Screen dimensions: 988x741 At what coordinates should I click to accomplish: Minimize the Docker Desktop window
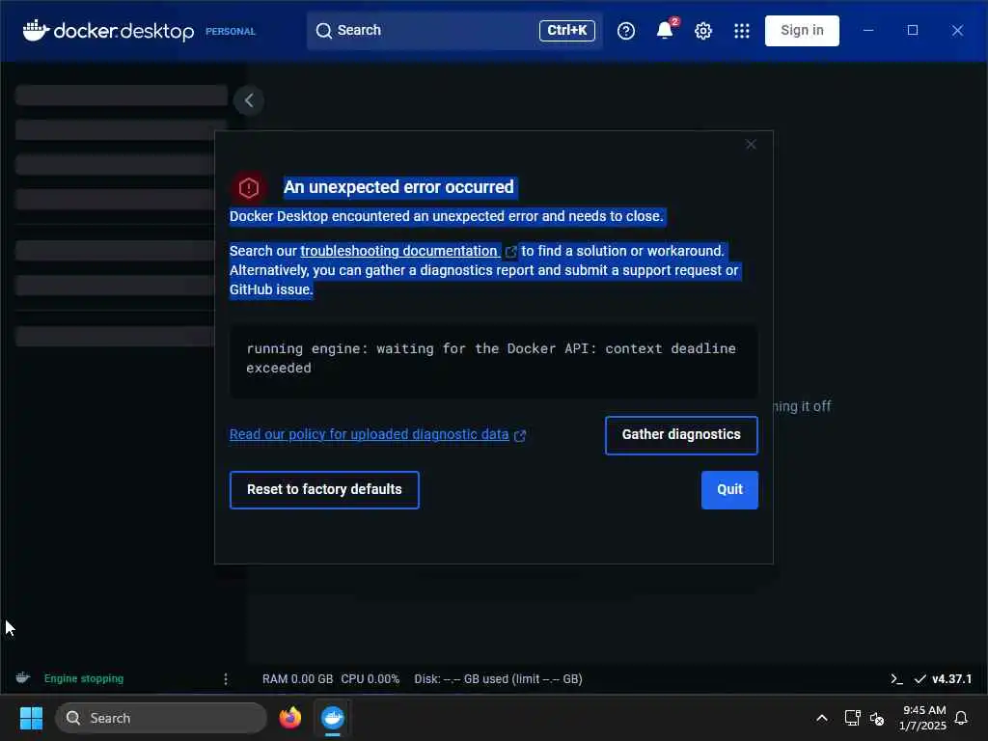coord(868,30)
